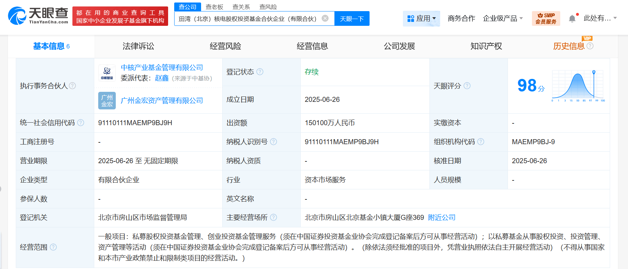Screen dimensions: 628x269
Task: Expand the 应用 dropdown menu
Action: (x=422, y=18)
